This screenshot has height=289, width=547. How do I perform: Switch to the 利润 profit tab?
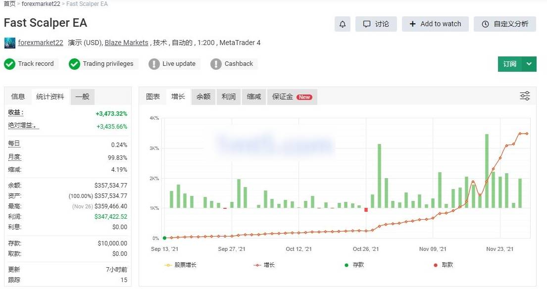[x=229, y=96]
